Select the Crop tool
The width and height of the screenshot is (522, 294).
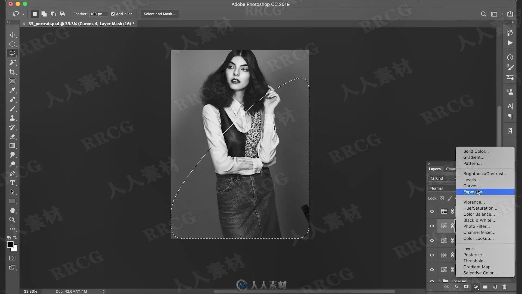point(12,72)
